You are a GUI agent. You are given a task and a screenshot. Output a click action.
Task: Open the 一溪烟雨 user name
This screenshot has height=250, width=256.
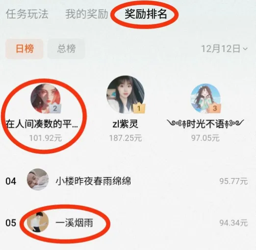coord(75,223)
